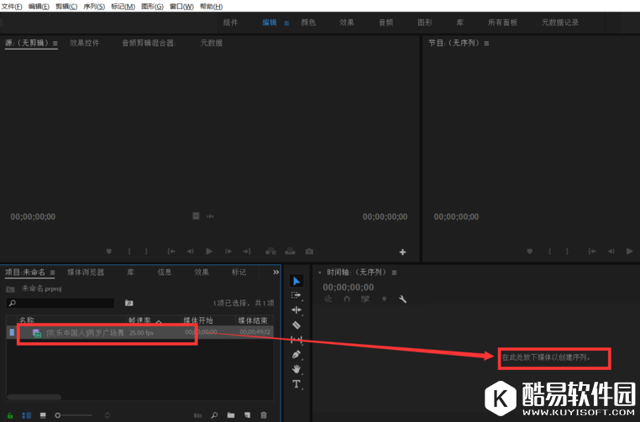Toggle project writable lock icon
Viewport: 640px width, 422px height.
point(11,415)
